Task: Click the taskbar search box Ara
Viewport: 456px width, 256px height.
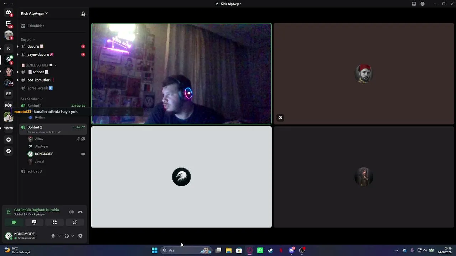Action: 187,250
